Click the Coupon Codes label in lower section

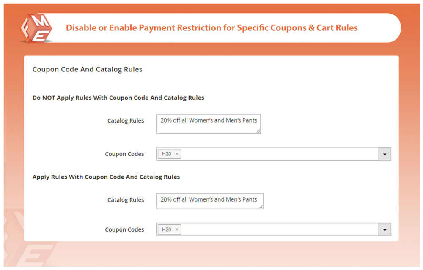(124, 229)
